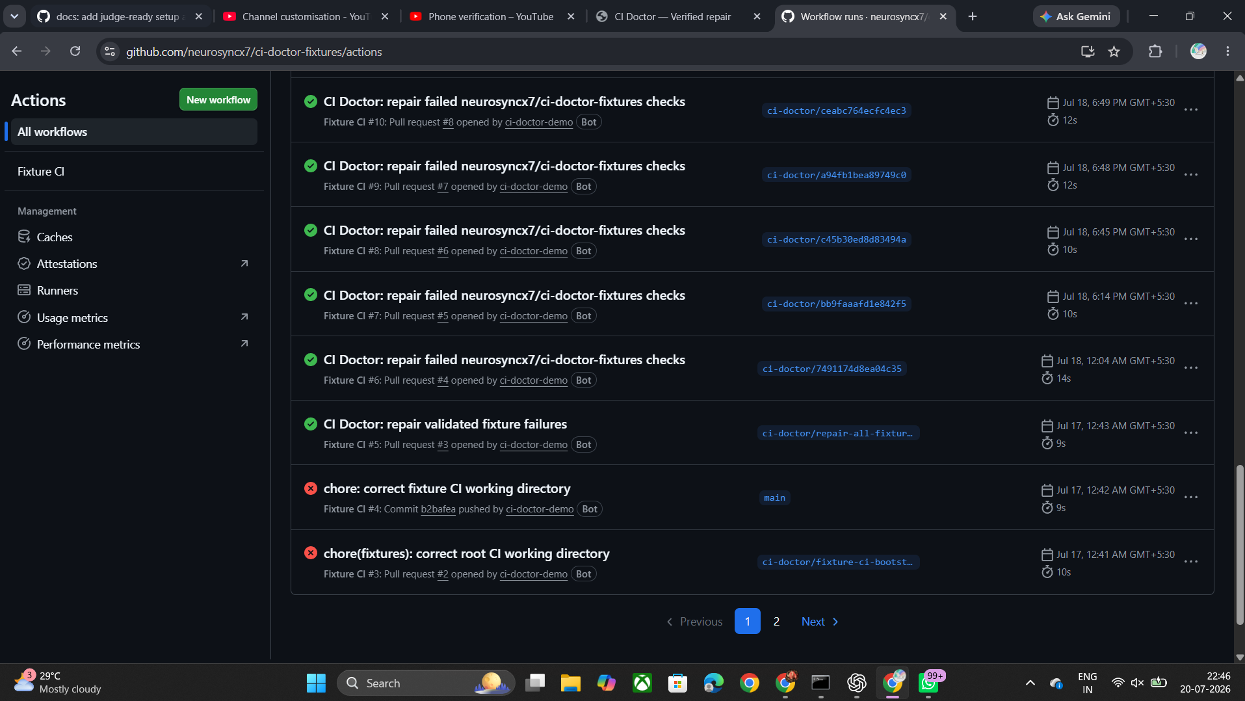
Task: Open the Caches management page
Action: coord(55,237)
